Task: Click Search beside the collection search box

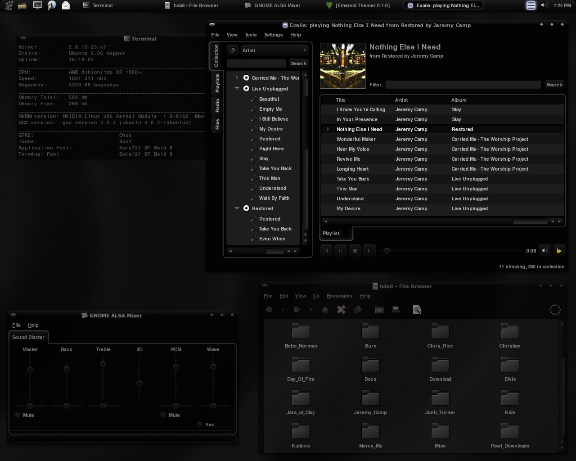Action: point(298,63)
